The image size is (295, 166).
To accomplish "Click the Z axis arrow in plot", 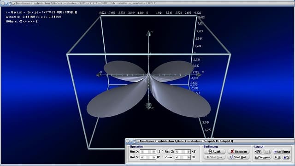I will click(x=148, y=34).
